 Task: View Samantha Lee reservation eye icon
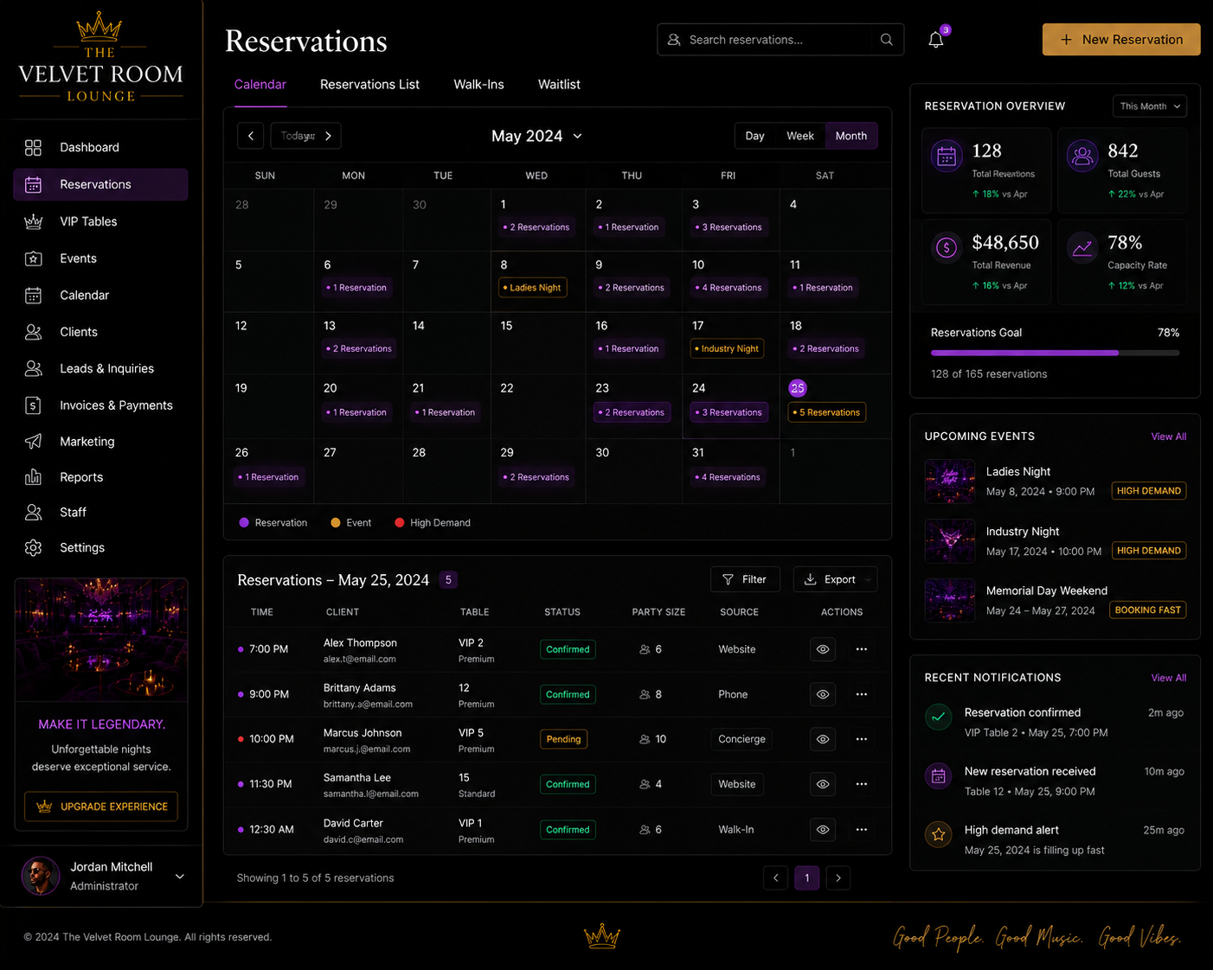coord(823,784)
